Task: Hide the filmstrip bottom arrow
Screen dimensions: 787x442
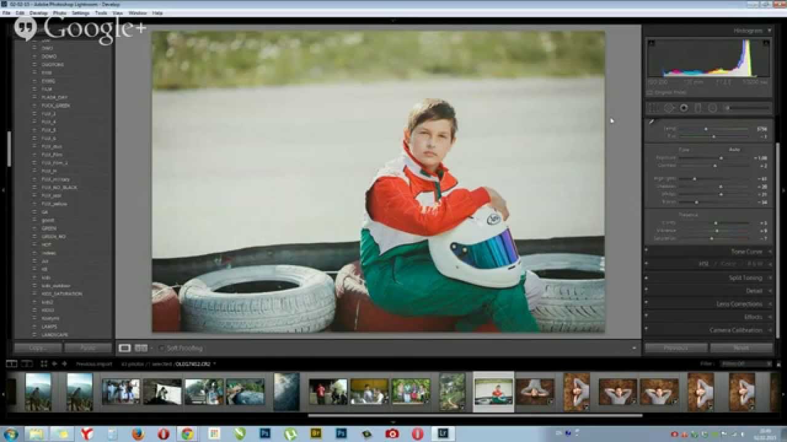Action: [393, 421]
